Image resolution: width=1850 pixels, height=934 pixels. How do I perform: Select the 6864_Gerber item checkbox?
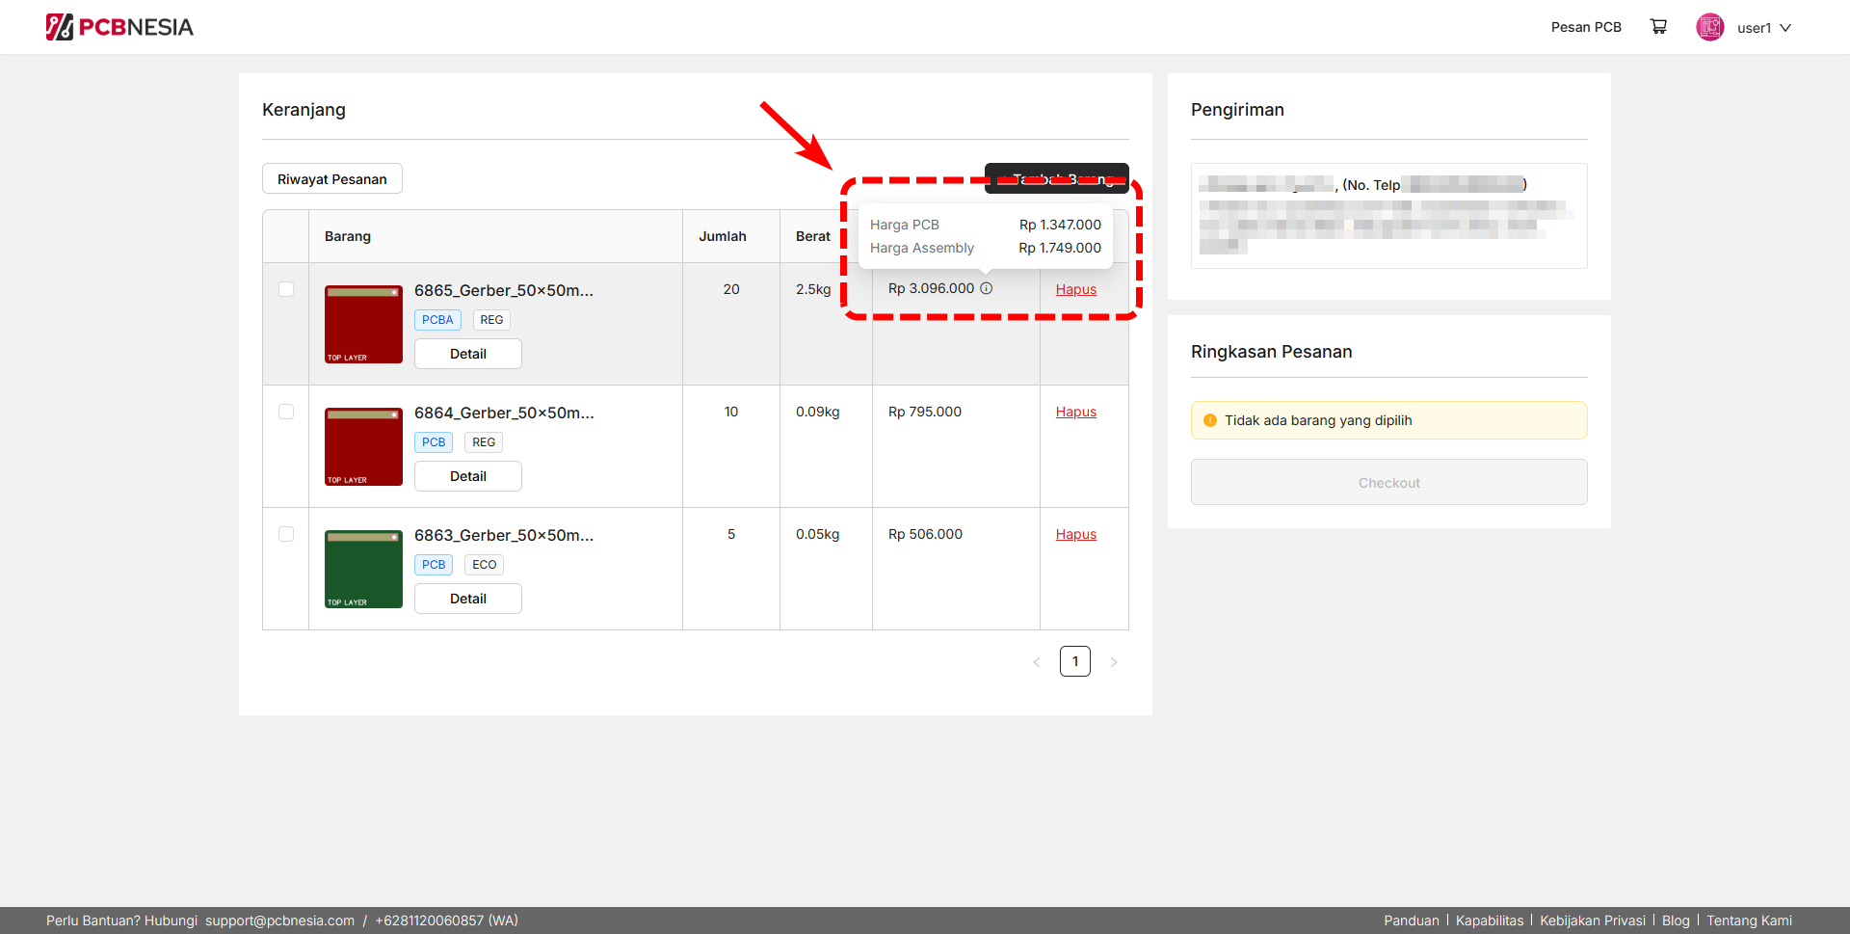coord(286,412)
